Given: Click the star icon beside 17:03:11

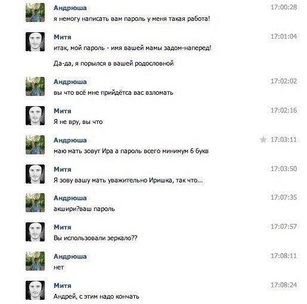Looking at the screenshot, I should (263, 139).
